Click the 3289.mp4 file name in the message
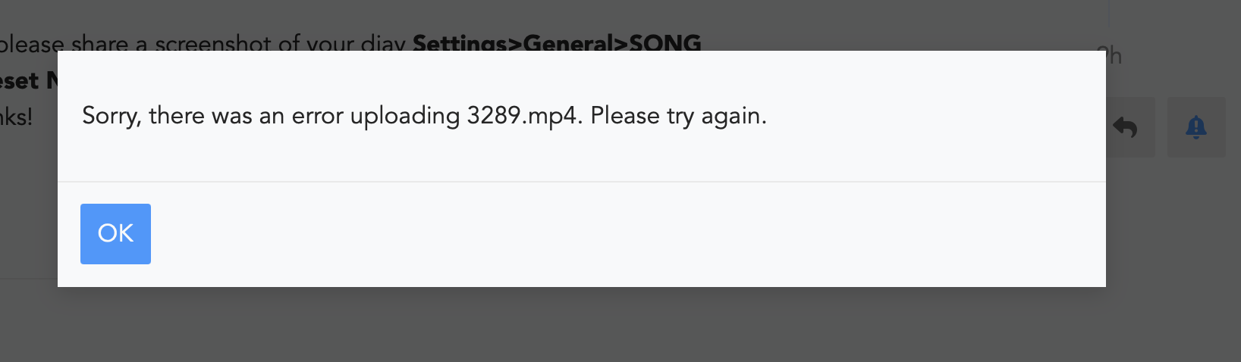Image resolution: width=1241 pixels, height=362 pixels. pyautogui.click(x=524, y=116)
